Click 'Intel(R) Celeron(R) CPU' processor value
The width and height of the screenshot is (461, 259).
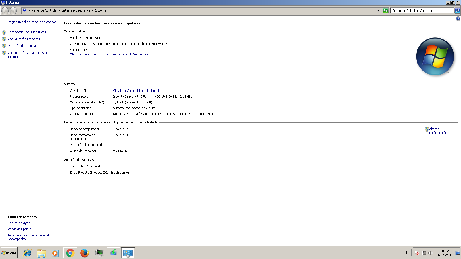click(130, 96)
